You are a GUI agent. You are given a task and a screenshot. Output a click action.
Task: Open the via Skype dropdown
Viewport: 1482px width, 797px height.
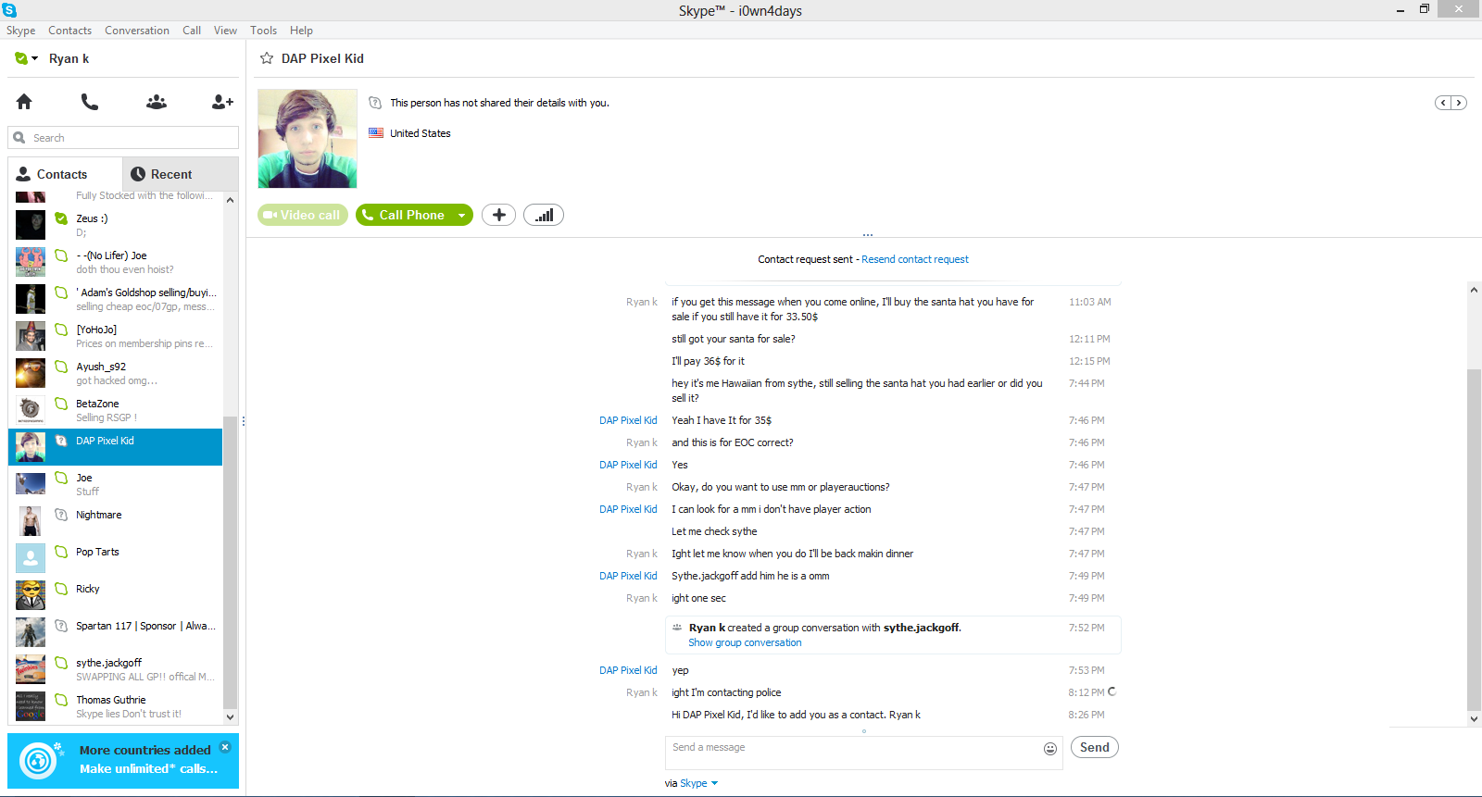point(698,783)
